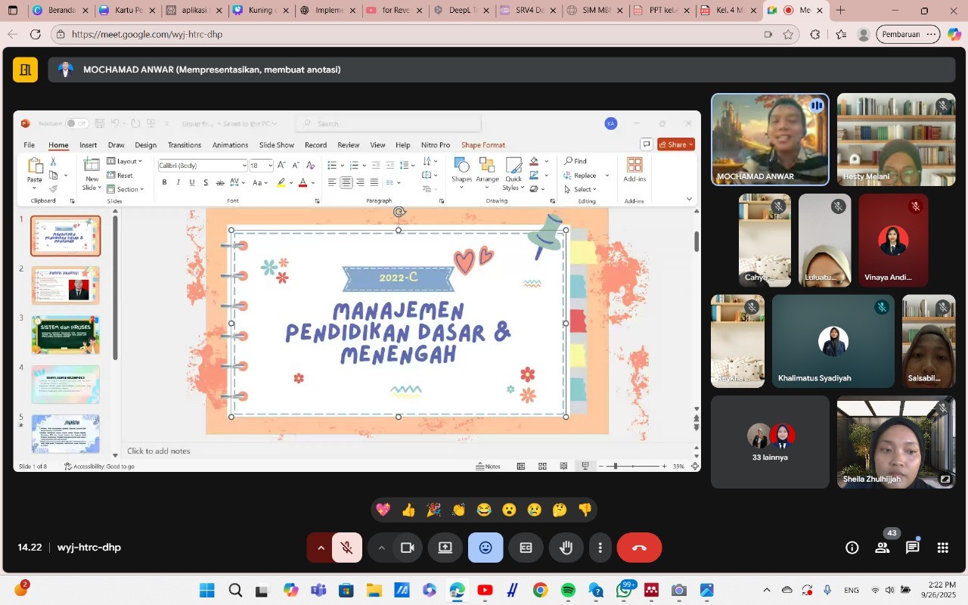Toggle the camera on or off
Screen dimensions: 968x605
coord(408,548)
